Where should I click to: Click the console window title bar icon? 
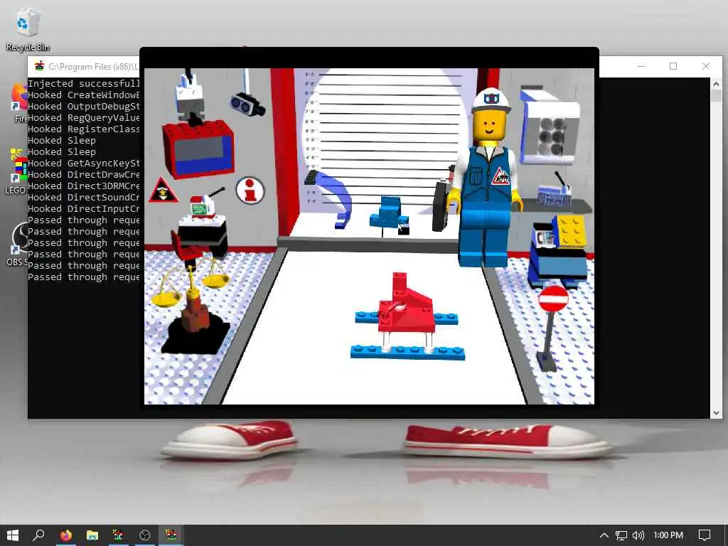click(40, 66)
